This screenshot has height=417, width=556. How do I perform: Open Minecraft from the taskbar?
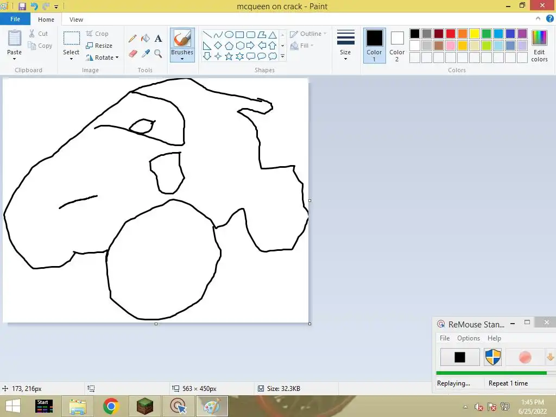(144, 406)
